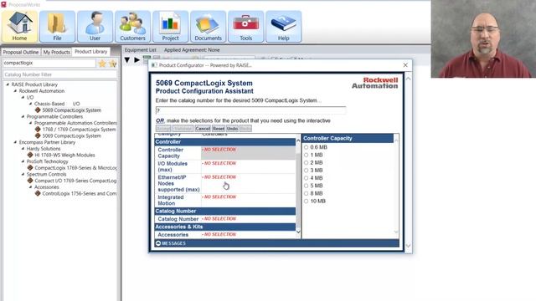
Task: Click Ethernet/IP Nodes supported (max) label
Action: (x=178, y=183)
